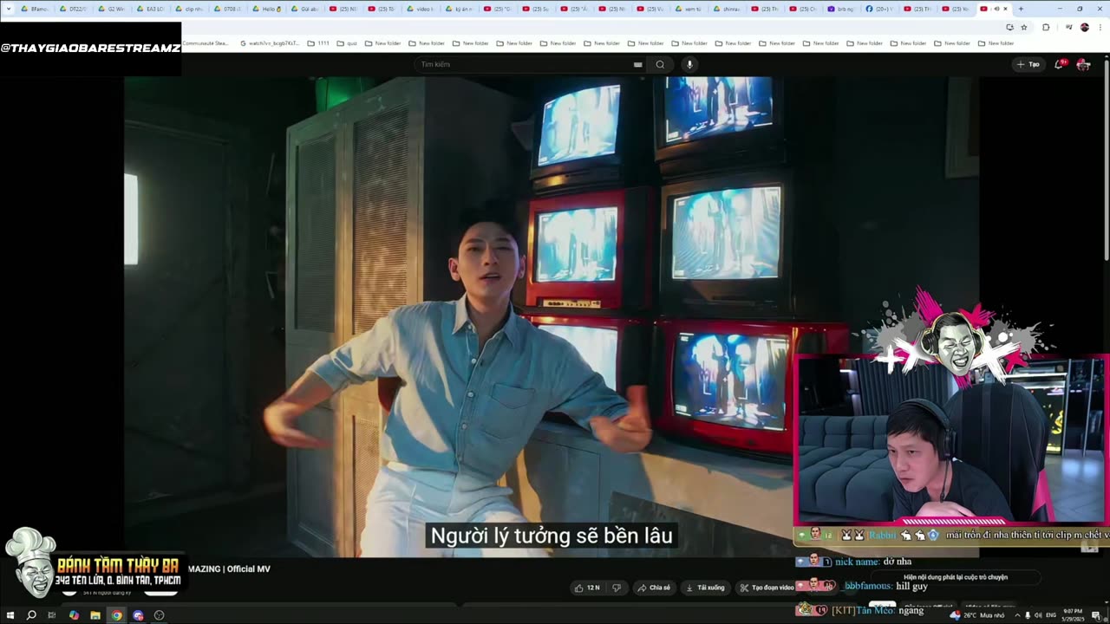
Task: Open the 'quiz' bookmark folder
Action: pyautogui.click(x=347, y=42)
